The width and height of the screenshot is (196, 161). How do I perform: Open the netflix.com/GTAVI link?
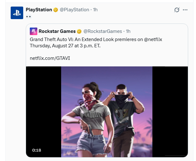(x=50, y=58)
